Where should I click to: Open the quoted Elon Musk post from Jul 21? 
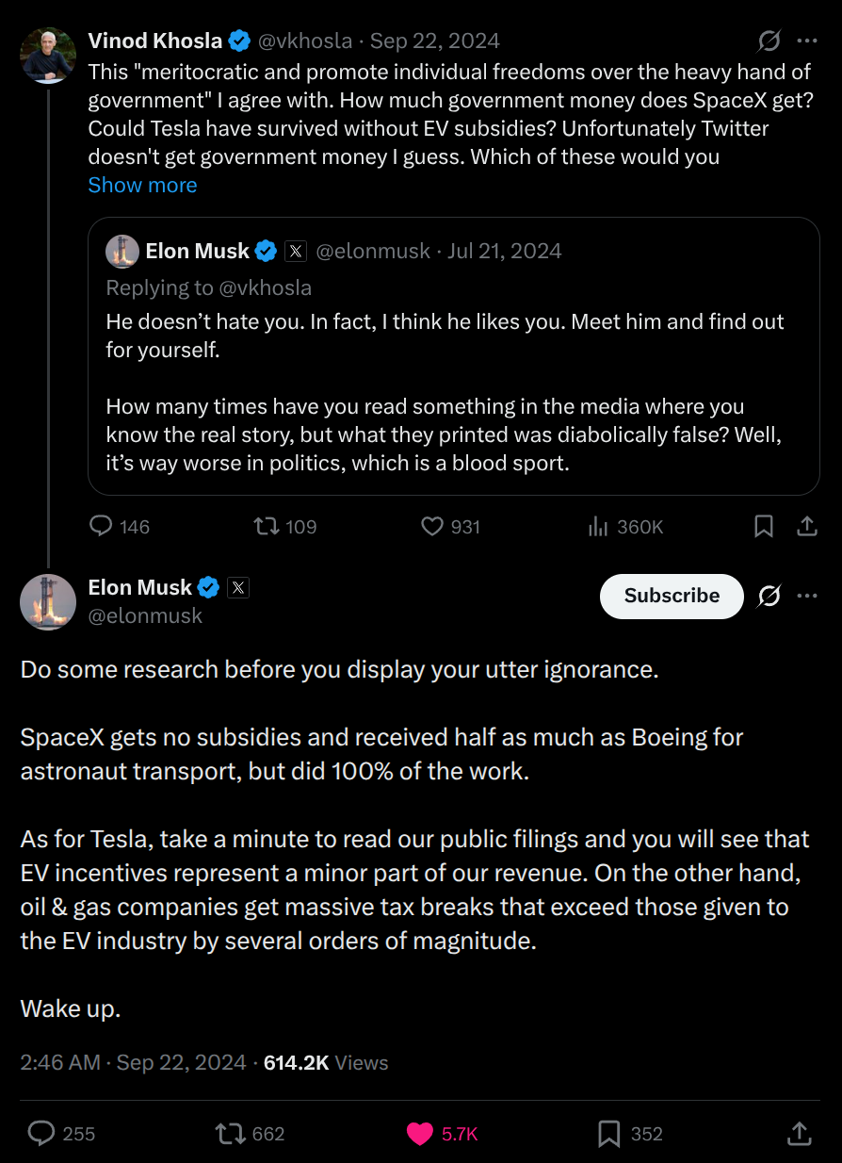(x=453, y=355)
